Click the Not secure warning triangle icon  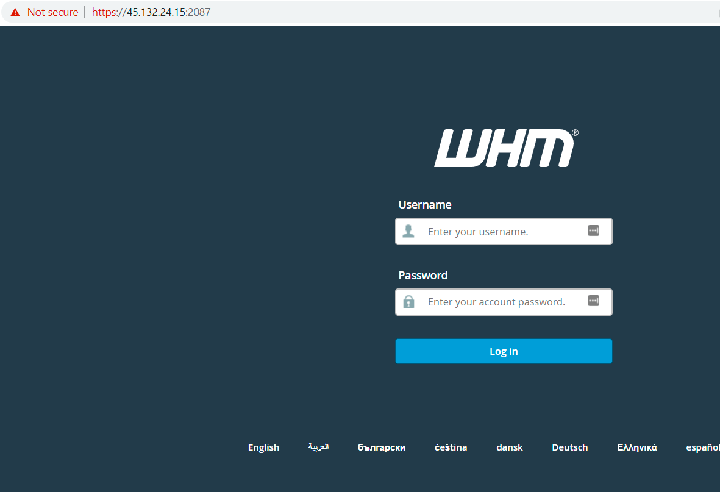15,12
